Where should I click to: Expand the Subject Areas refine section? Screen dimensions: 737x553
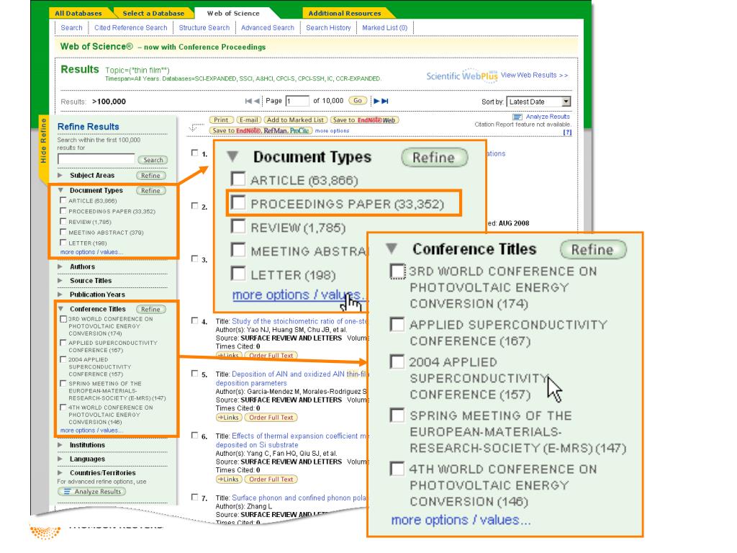(60, 176)
